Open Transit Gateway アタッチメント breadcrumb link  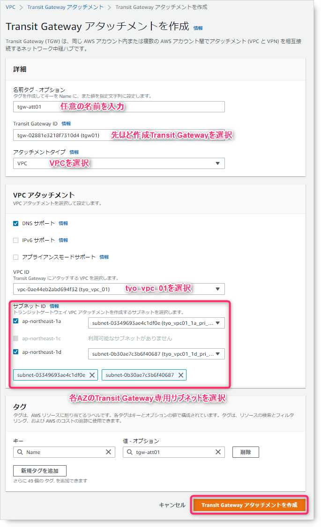[65, 7]
